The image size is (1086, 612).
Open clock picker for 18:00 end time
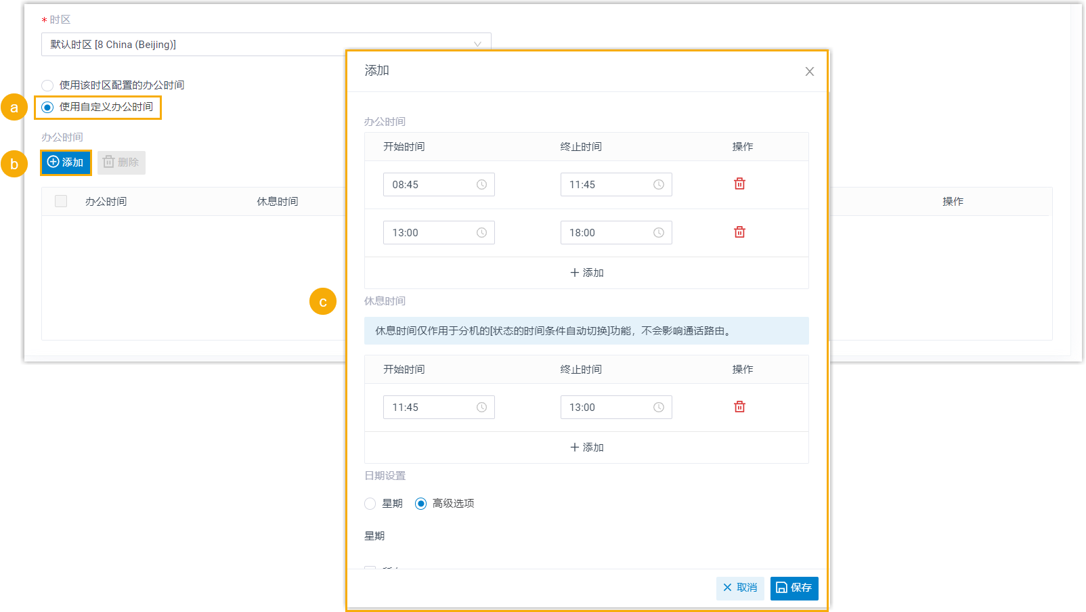pyautogui.click(x=658, y=233)
